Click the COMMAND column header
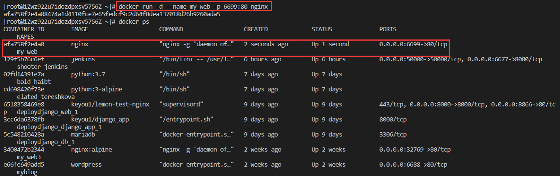Viewport: 560px width, 176px height. click(171, 29)
